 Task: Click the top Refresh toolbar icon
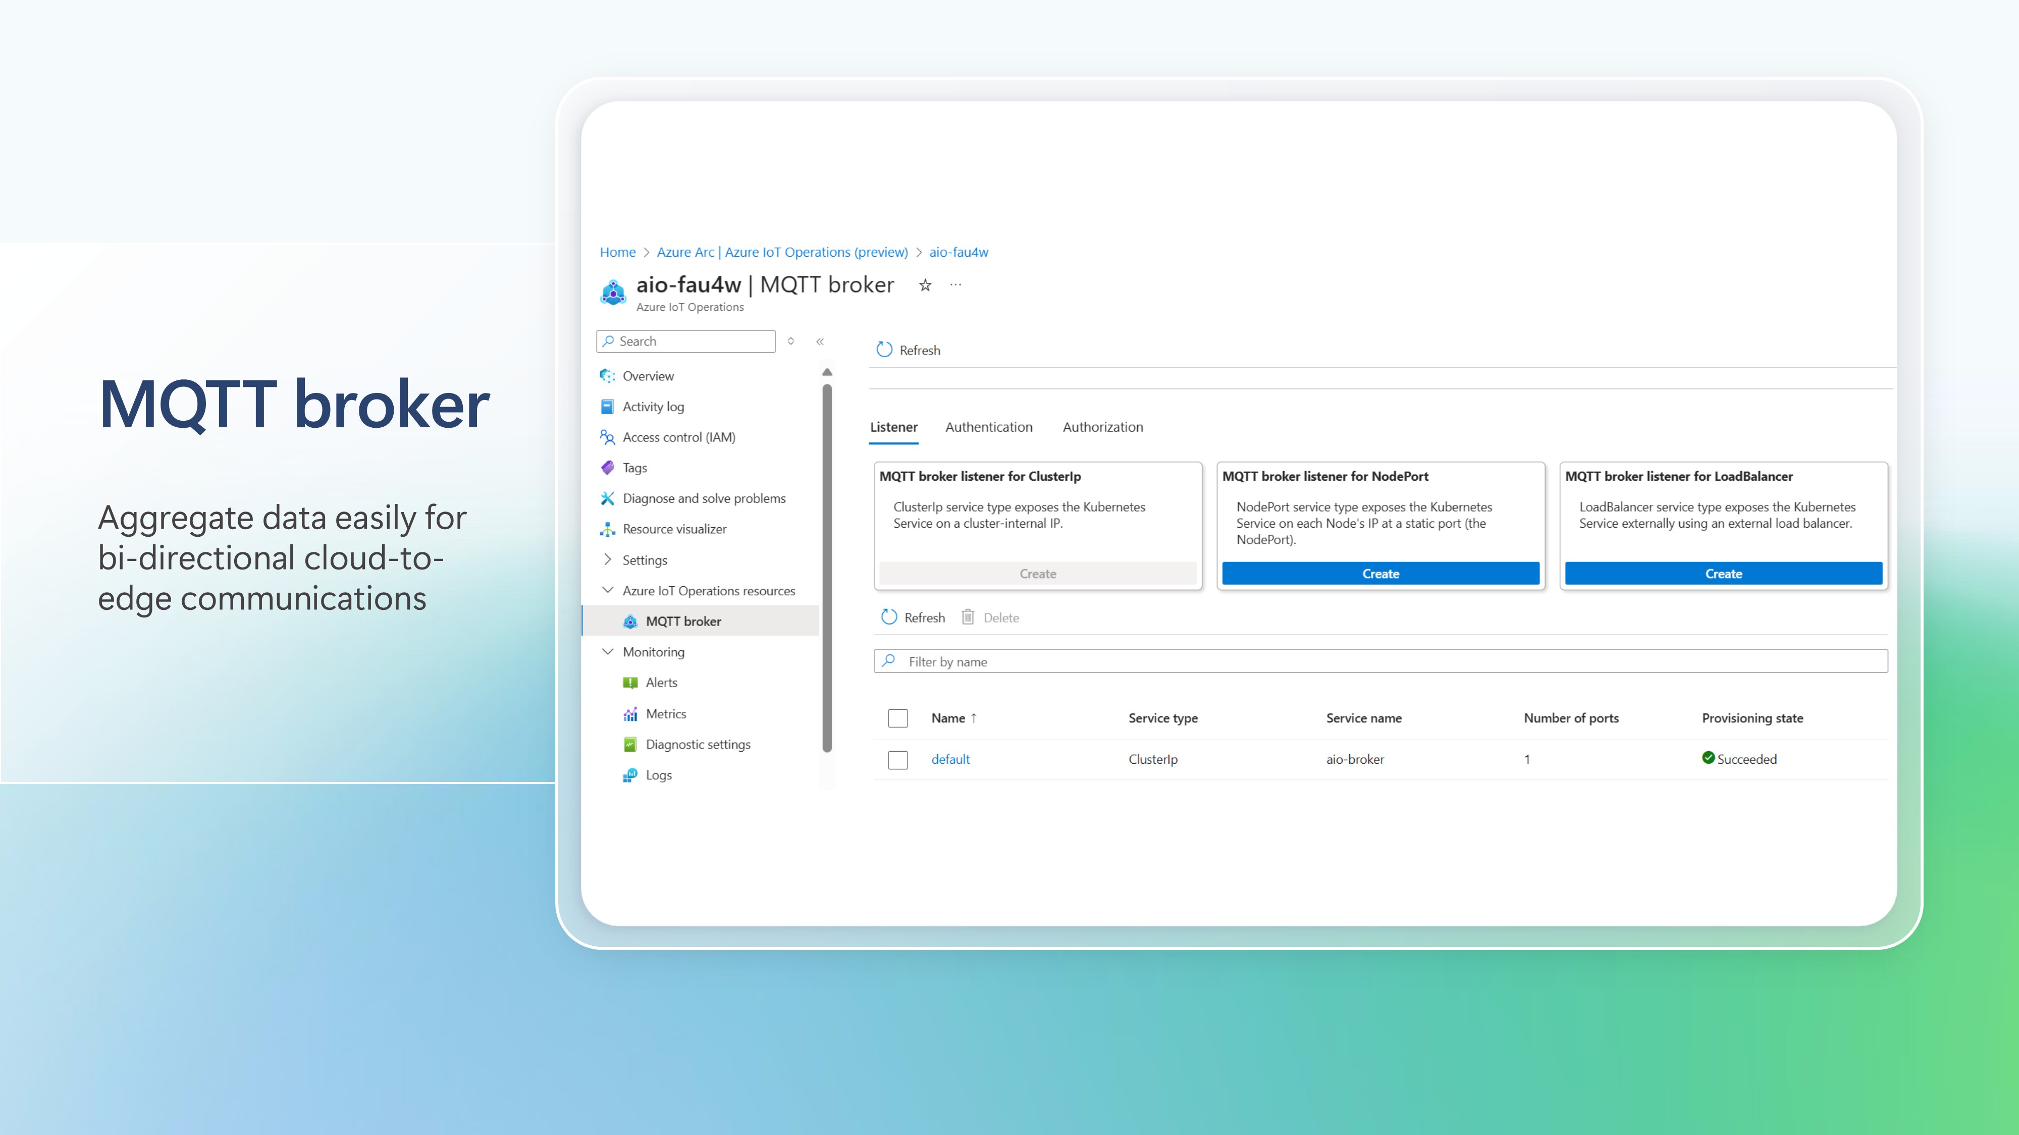pos(884,350)
